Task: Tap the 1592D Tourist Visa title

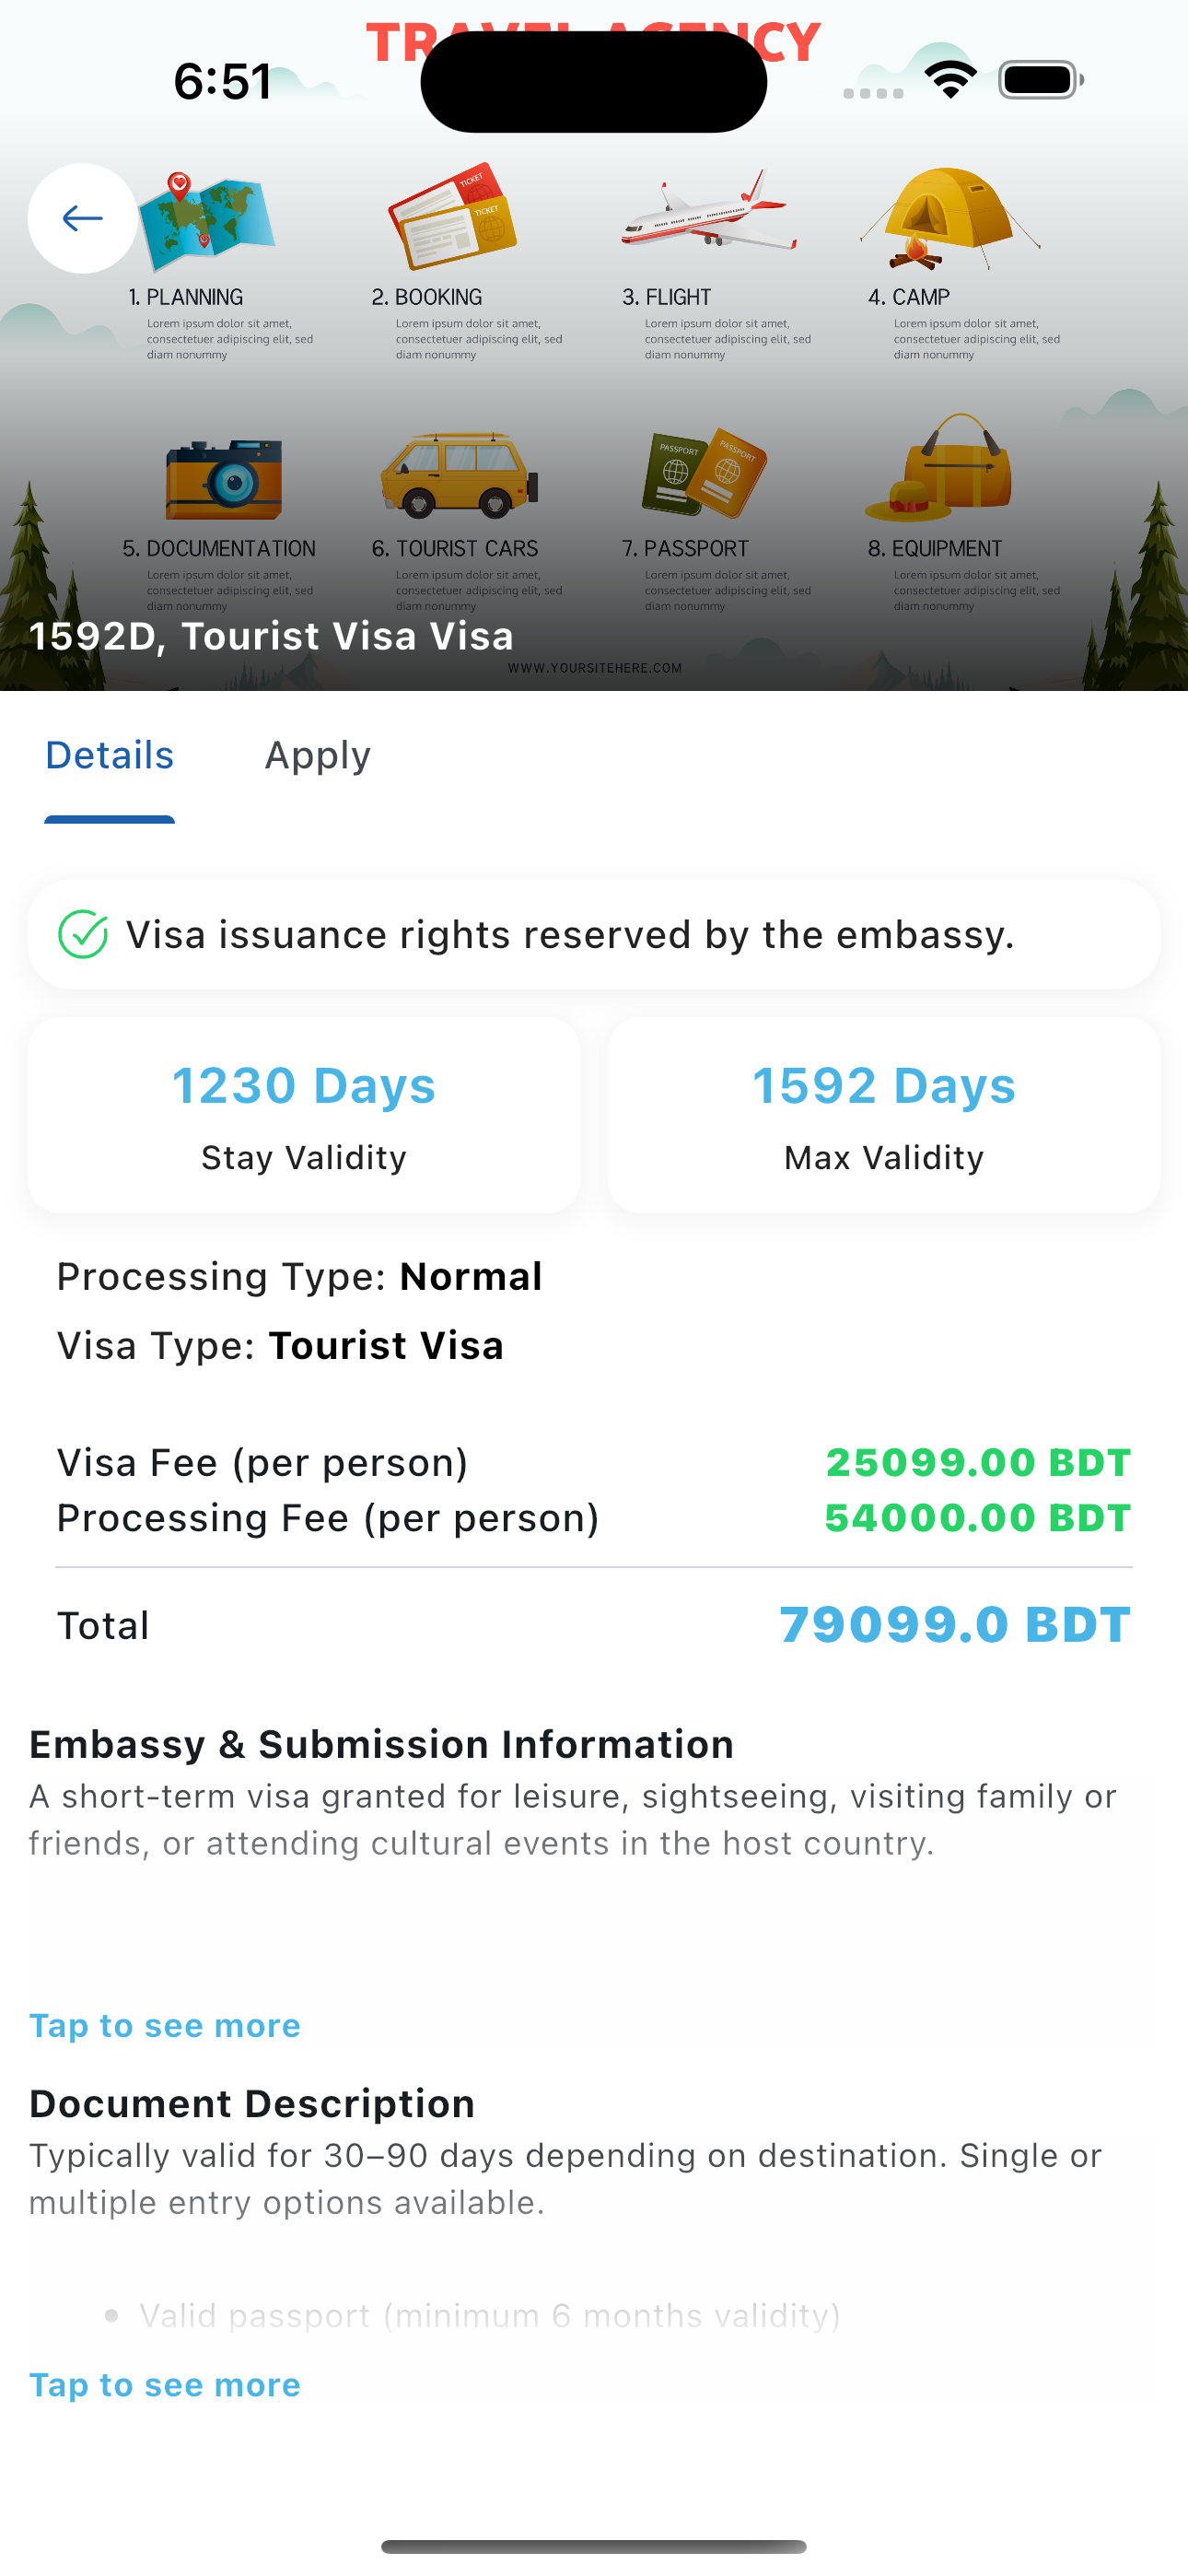Action: click(271, 637)
